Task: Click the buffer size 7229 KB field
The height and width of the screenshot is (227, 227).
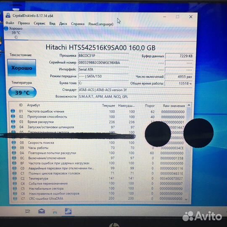Action: 179,56
